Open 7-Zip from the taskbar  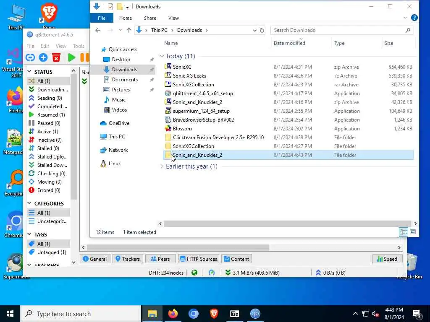coord(234,314)
